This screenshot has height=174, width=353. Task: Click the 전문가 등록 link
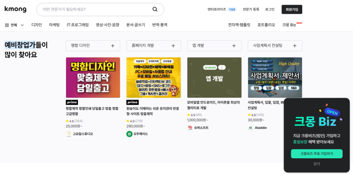tap(251, 9)
